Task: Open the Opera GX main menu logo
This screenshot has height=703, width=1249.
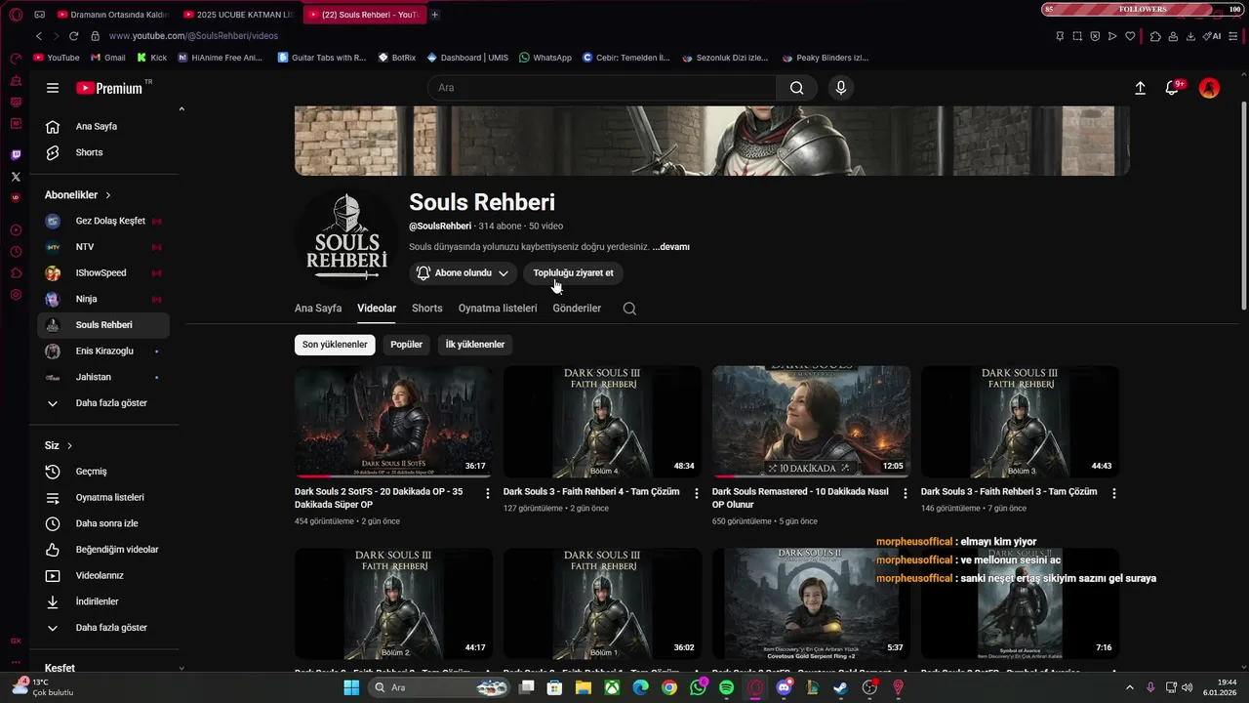Action: (x=16, y=15)
